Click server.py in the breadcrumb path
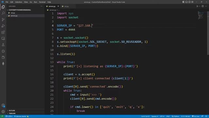 tap(53, 10)
